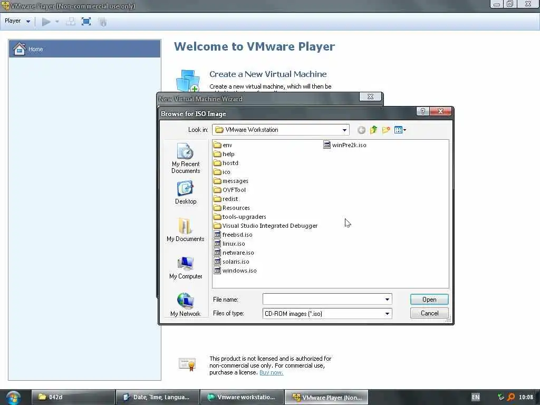The height and width of the screenshot is (405, 540).
Task: Open My Recent Documents in places bar
Action: (186, 158)
